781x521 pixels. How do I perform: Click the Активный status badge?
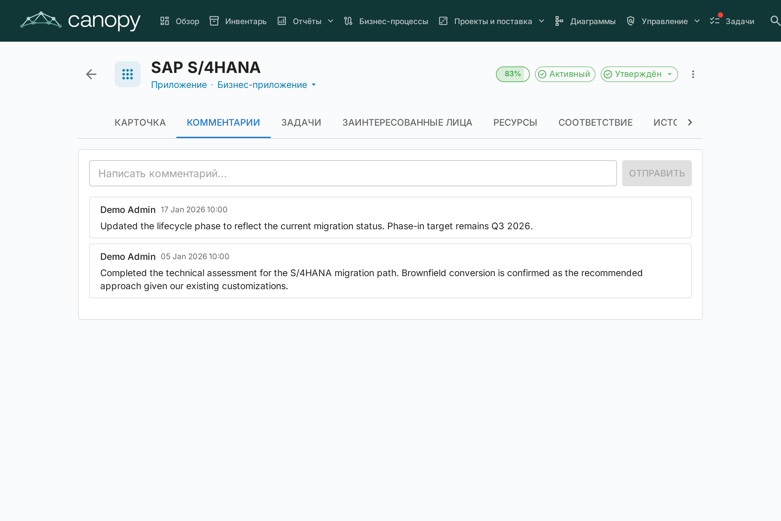565,74
